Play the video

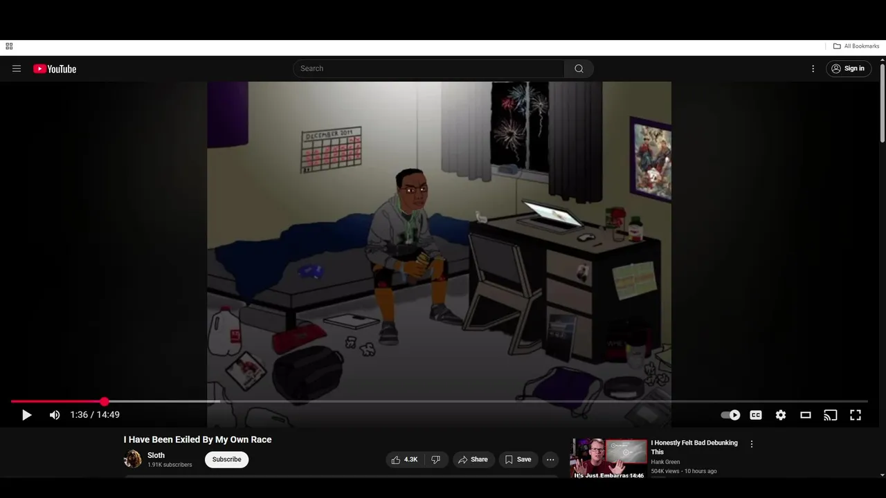point(26,415)
